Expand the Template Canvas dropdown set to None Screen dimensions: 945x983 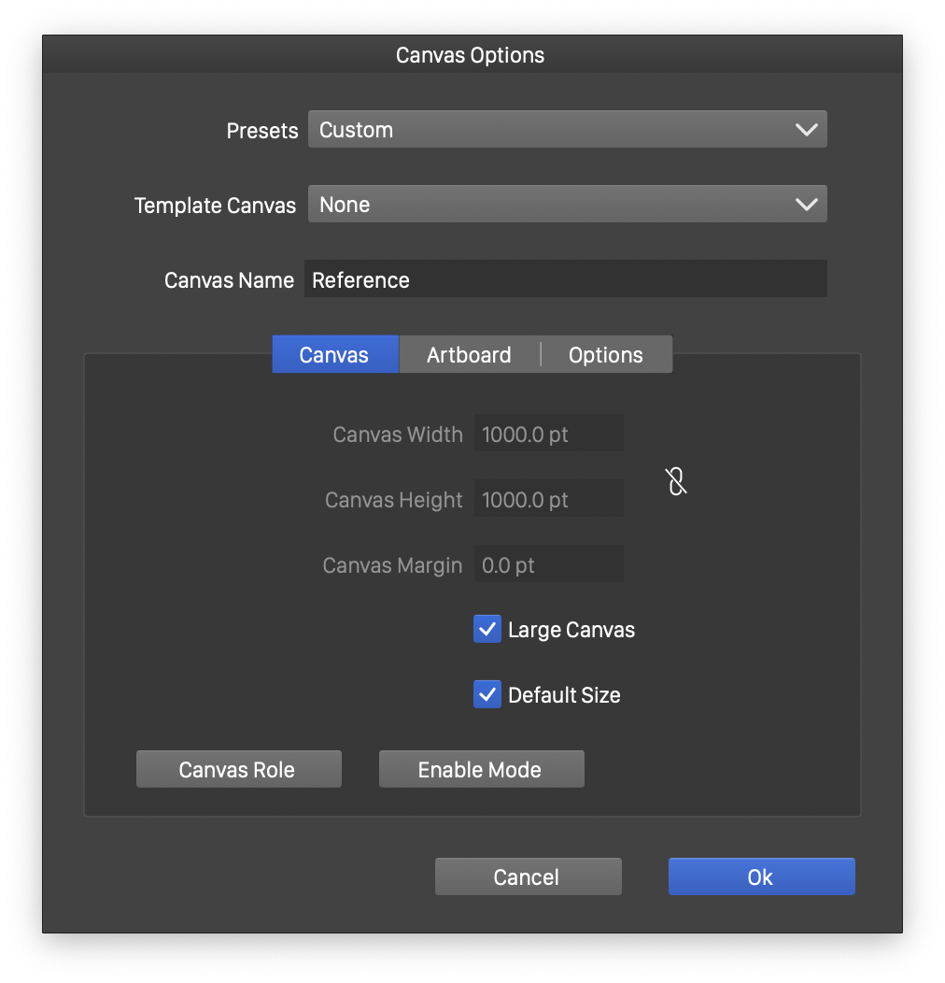[566, 205]
